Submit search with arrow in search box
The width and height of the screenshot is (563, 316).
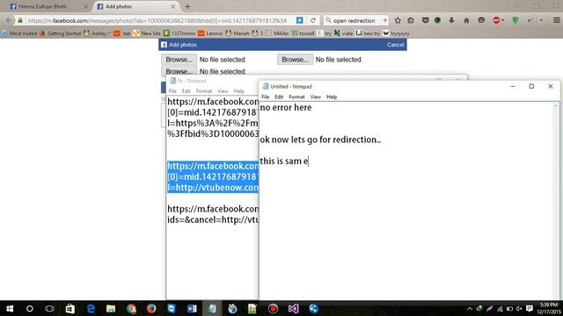point(384,20)
